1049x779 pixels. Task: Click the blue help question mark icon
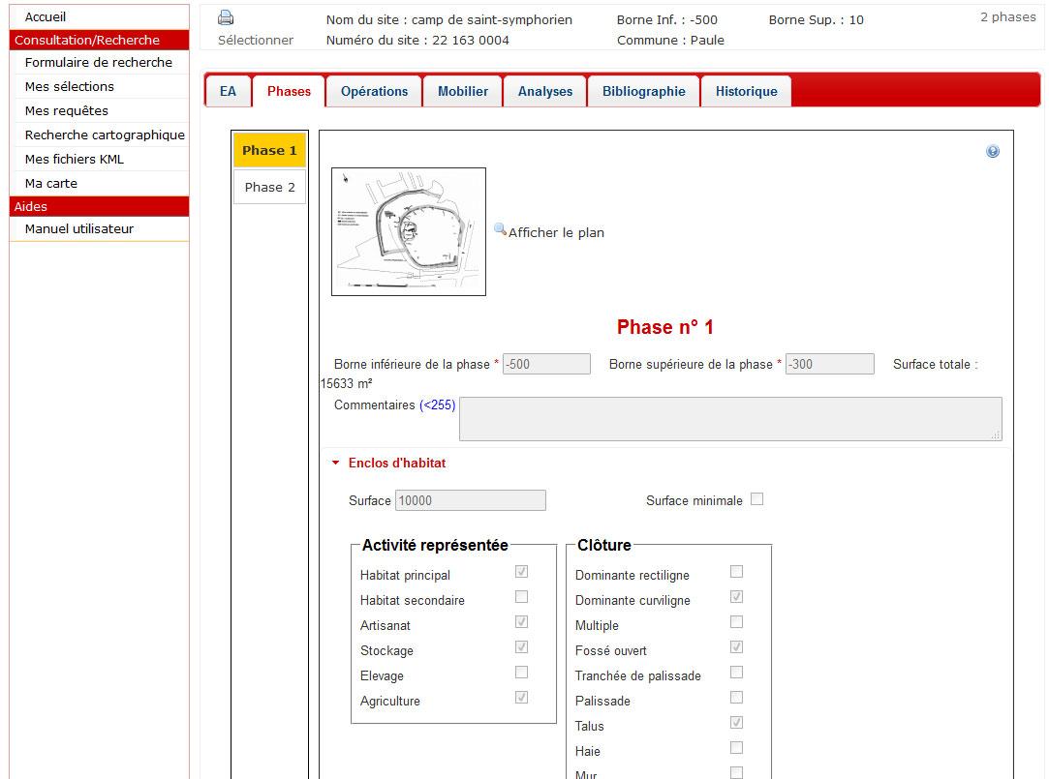click(992, 152)
